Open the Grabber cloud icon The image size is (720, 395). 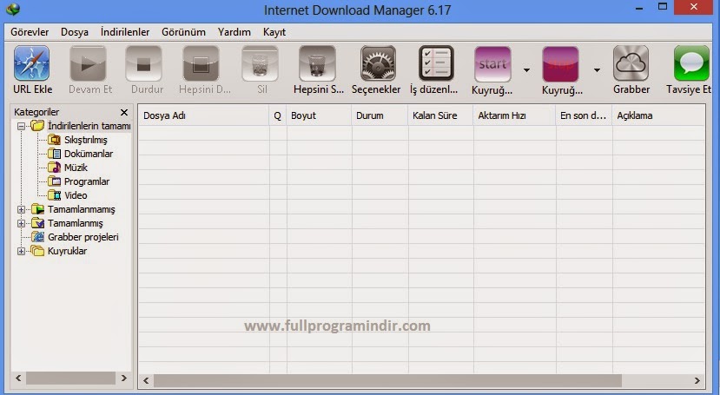point(631,63)
